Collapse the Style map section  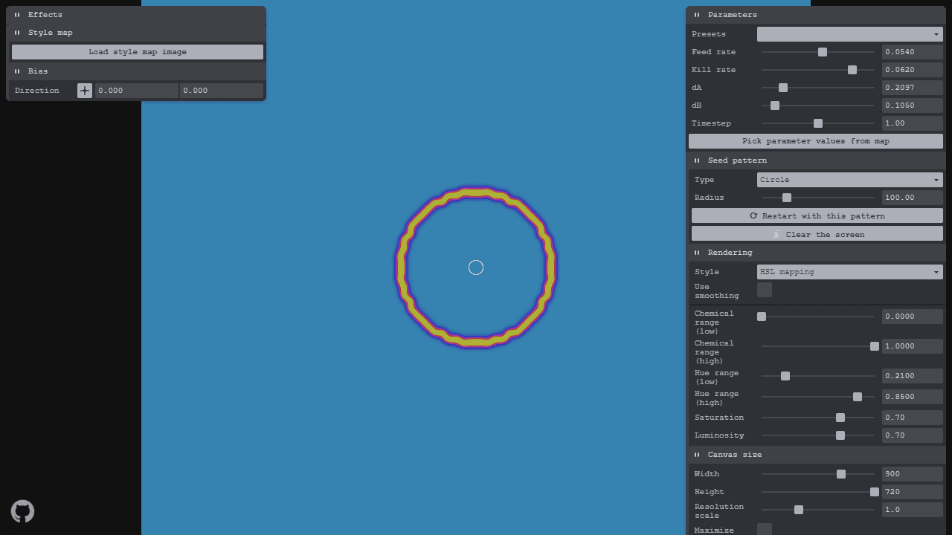(x=136, y=33)
